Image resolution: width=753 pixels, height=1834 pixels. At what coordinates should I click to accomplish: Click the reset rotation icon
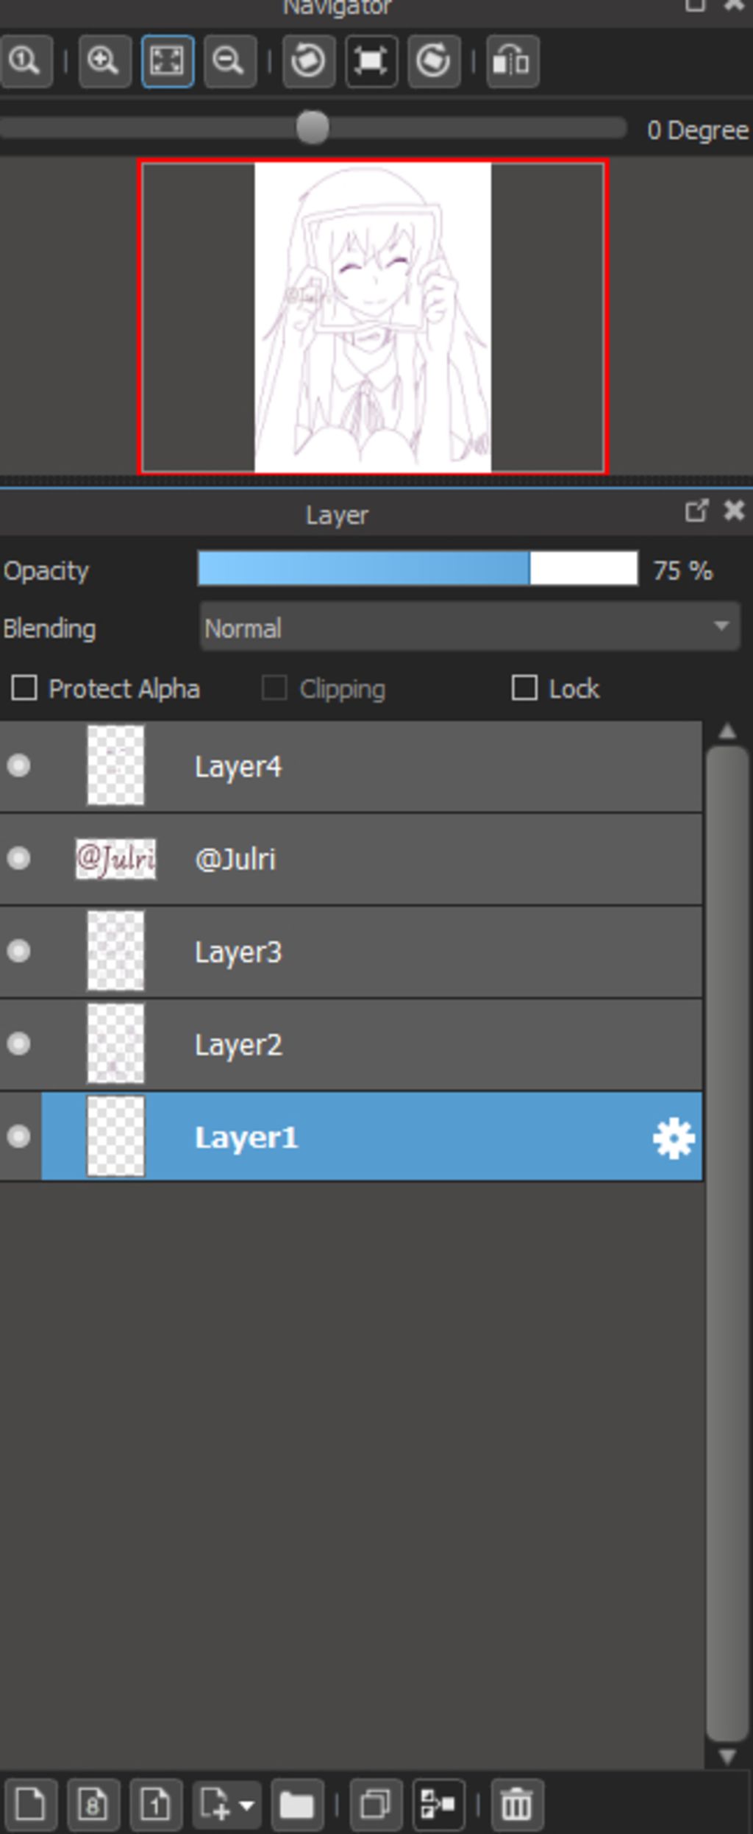371,61
